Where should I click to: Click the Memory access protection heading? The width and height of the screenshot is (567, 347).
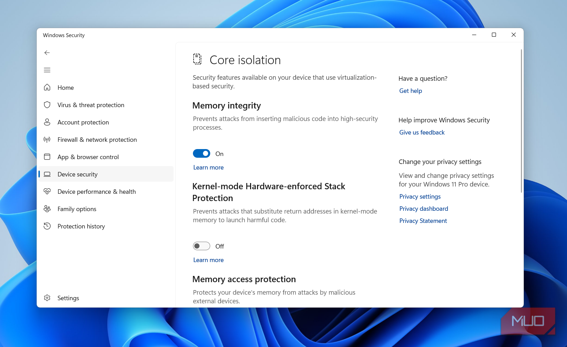click(x=244, y=279)
